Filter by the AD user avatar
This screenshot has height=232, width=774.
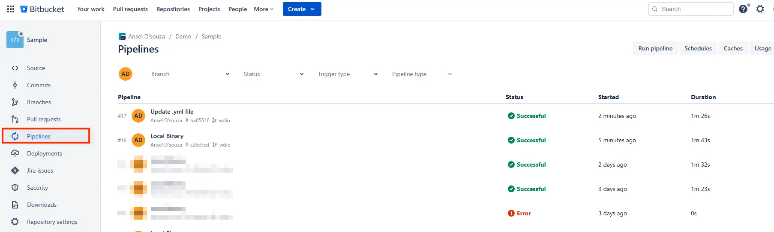point(126,74)
